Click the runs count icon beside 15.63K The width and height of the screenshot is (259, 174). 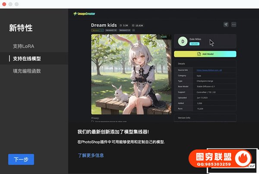click(133, 25)
